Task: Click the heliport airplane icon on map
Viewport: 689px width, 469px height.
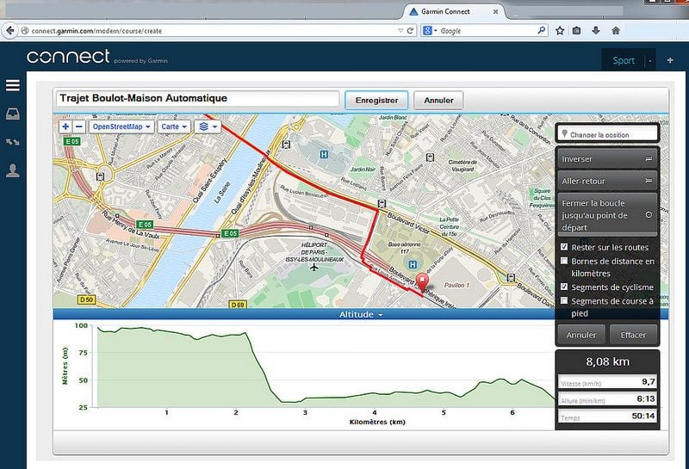Action: point(313,267)
